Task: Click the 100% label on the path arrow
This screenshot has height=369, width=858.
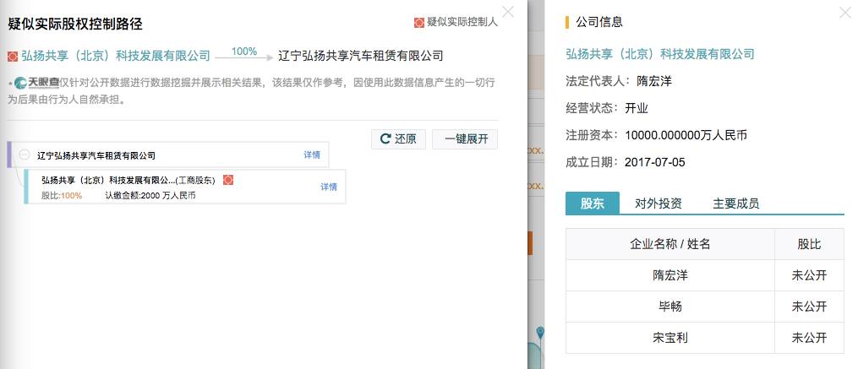Action: 244,52
